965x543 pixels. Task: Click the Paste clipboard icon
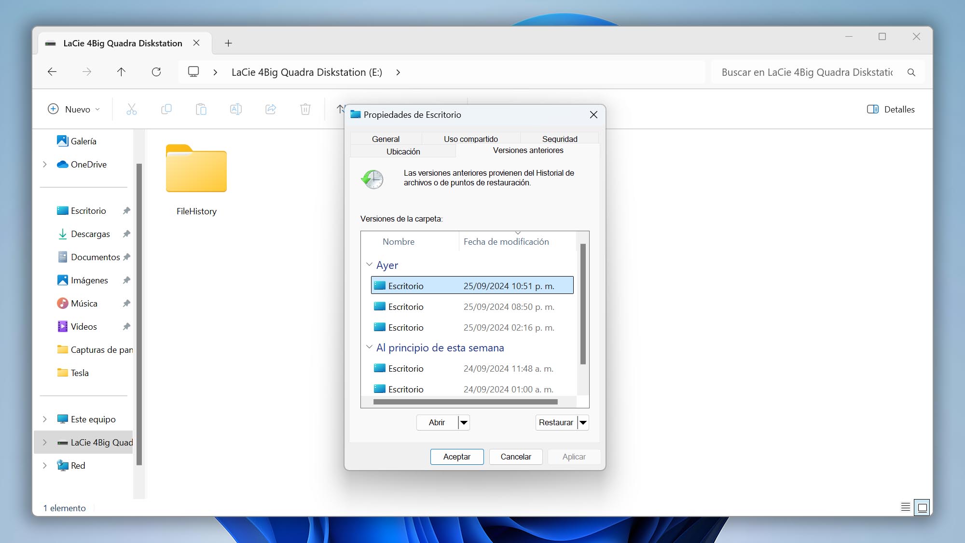201,109
